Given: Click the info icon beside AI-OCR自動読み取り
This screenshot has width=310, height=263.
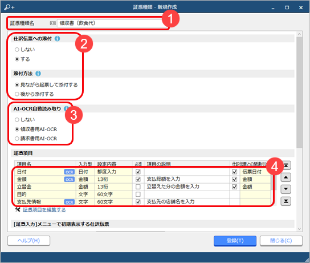Looking at the screenshot, I should tap(66, 108).
